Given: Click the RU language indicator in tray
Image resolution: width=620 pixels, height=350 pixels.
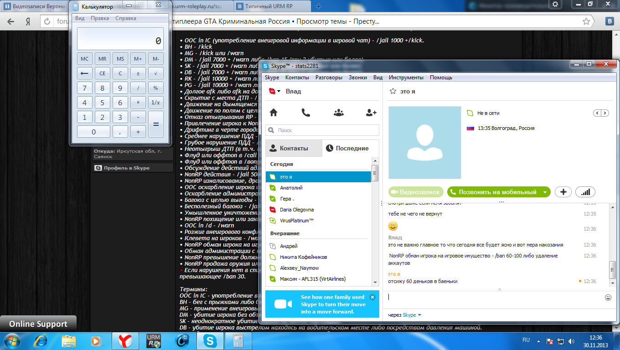Looking at the screenshot, I should point(526,340).
